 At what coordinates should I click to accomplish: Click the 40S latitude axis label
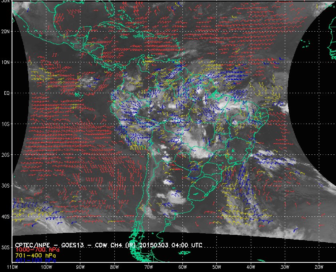[x=5, y=217]
